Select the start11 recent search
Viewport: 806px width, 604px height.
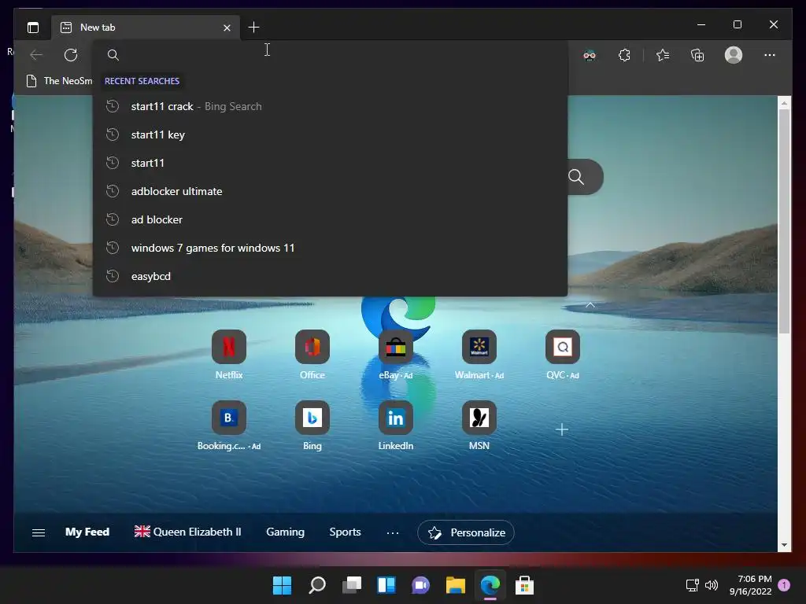click(330, 163)
